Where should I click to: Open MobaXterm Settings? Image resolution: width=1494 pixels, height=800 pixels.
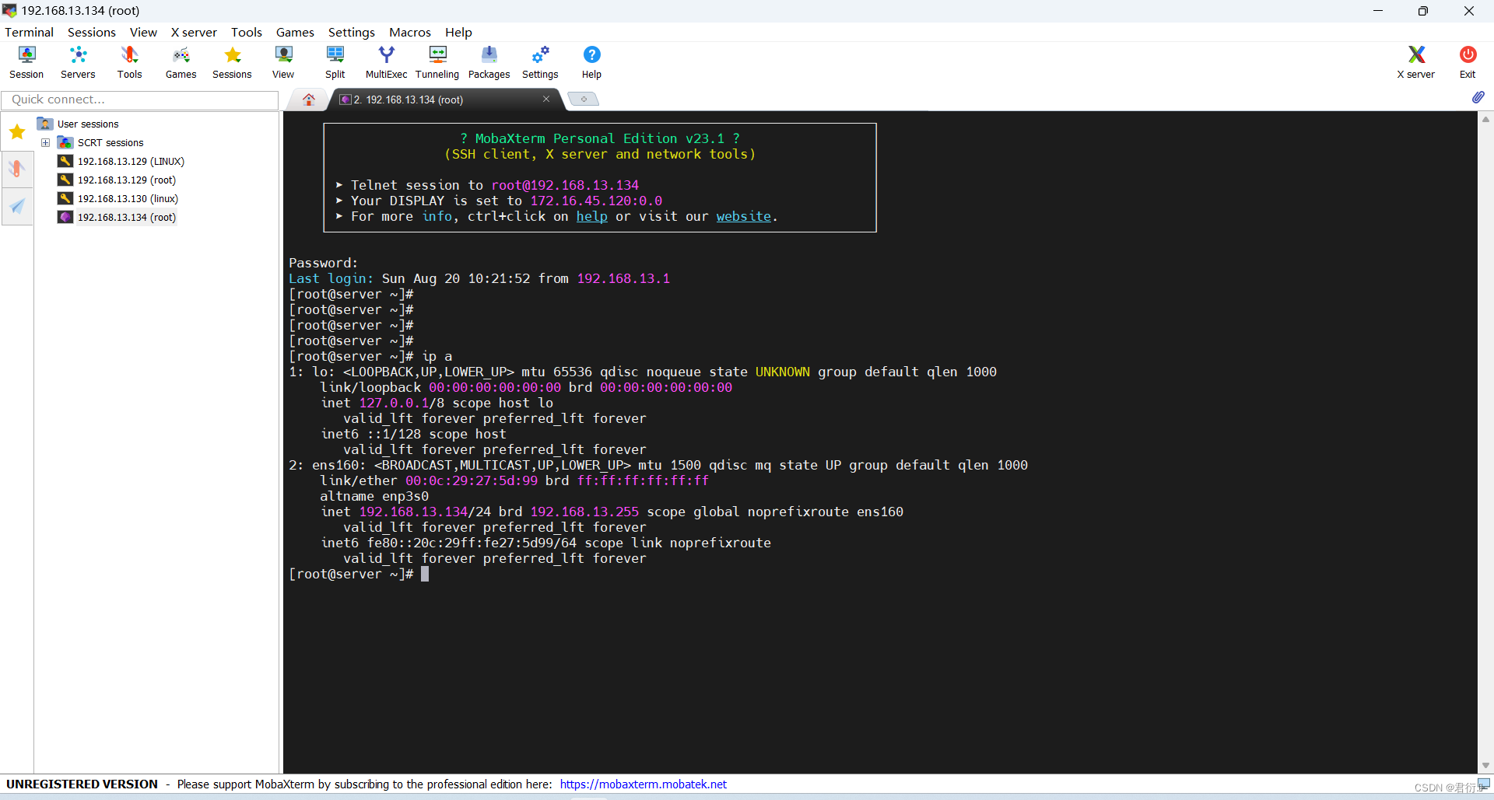(540, 61)
